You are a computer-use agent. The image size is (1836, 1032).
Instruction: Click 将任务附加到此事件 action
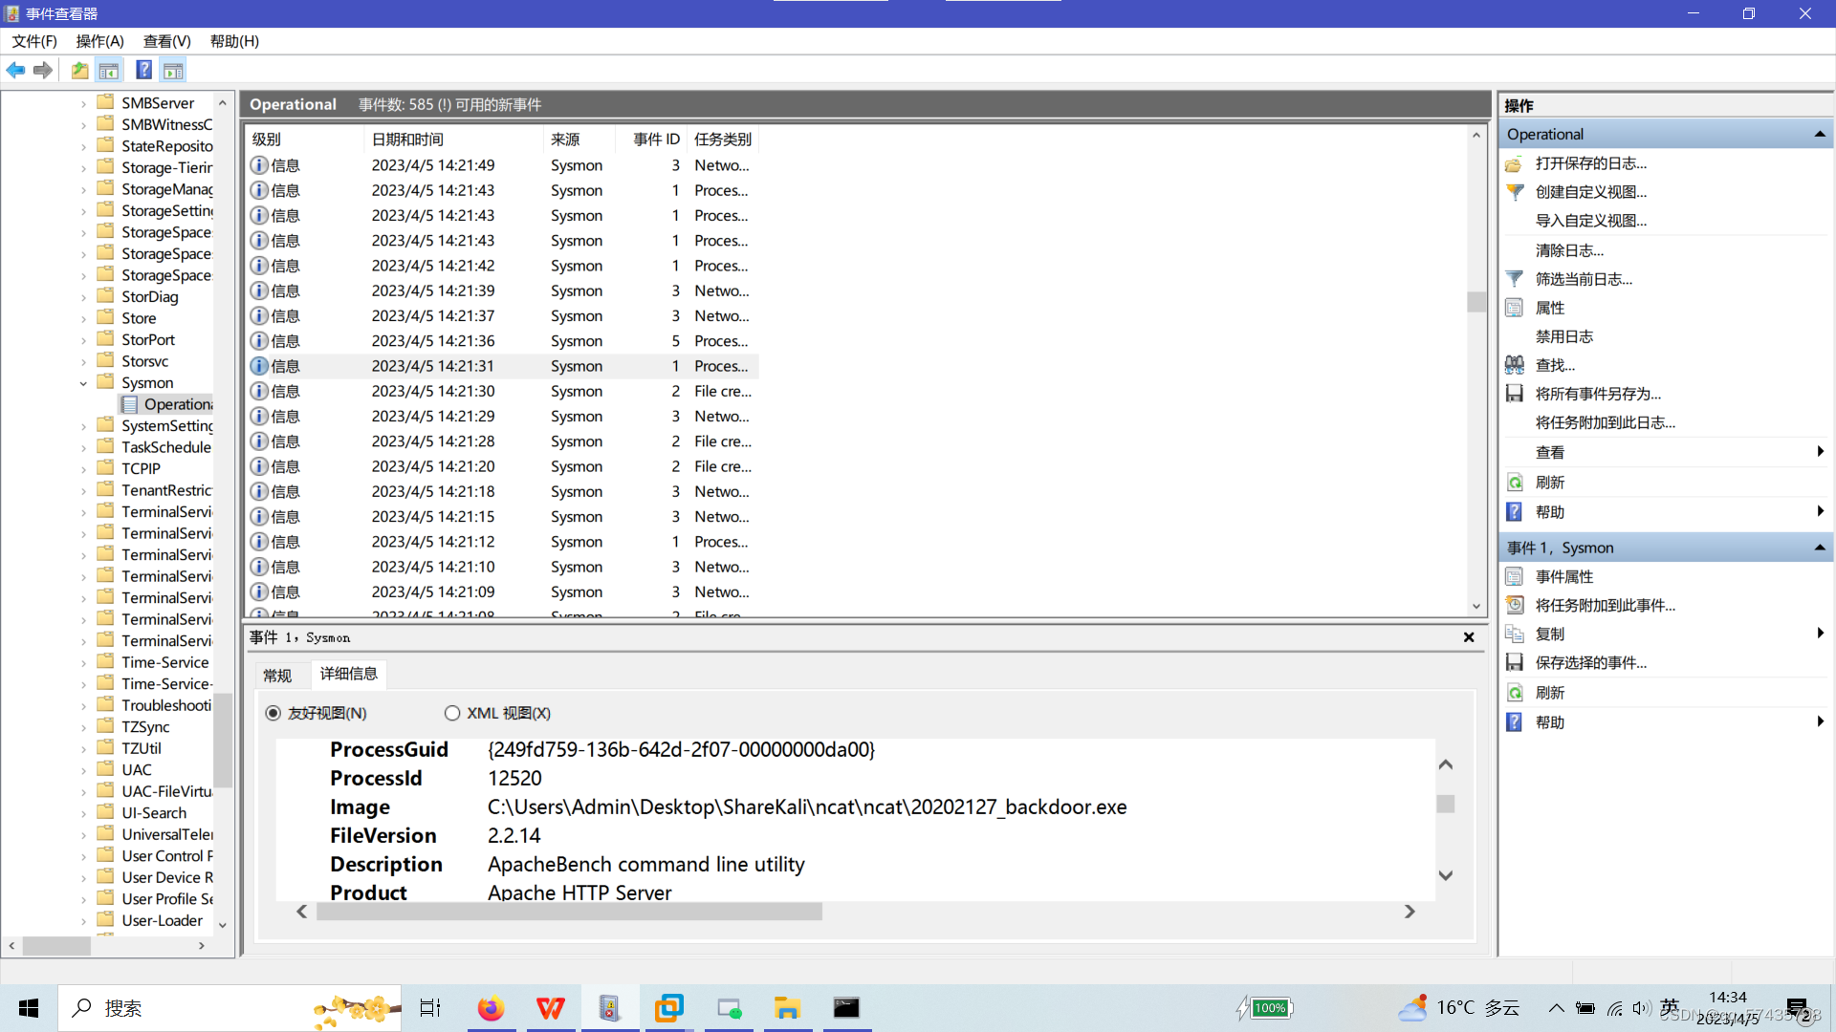click(1605, 605)
